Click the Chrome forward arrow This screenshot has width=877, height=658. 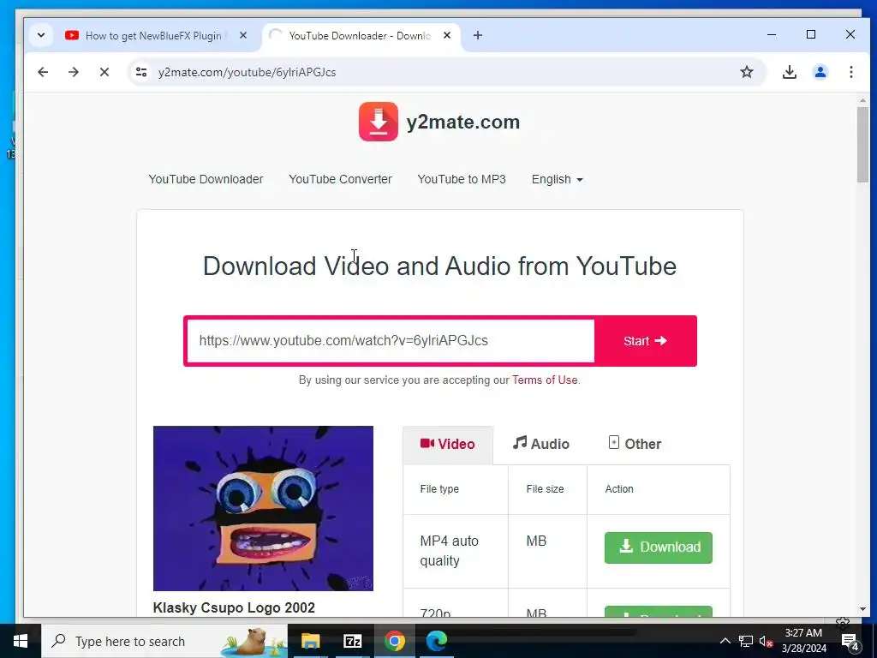(74, 72)
